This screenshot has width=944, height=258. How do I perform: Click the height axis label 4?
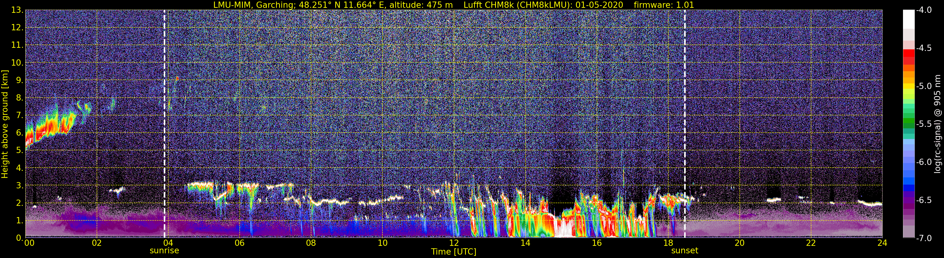20,168
